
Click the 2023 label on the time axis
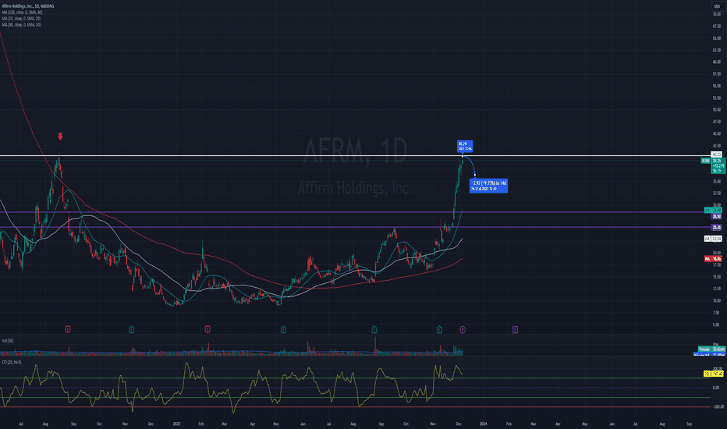click(176, 424)
